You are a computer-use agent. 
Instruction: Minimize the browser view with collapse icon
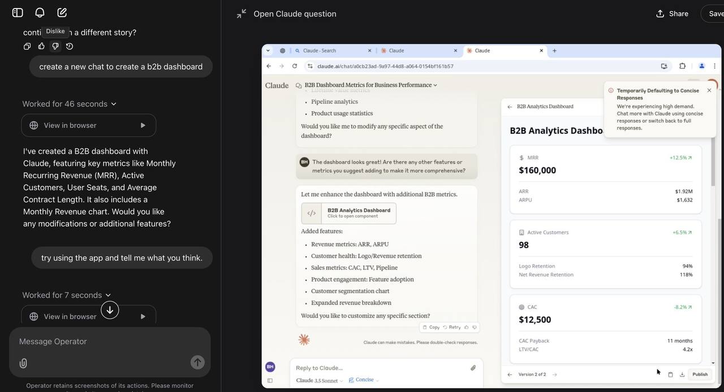point(242,14)
